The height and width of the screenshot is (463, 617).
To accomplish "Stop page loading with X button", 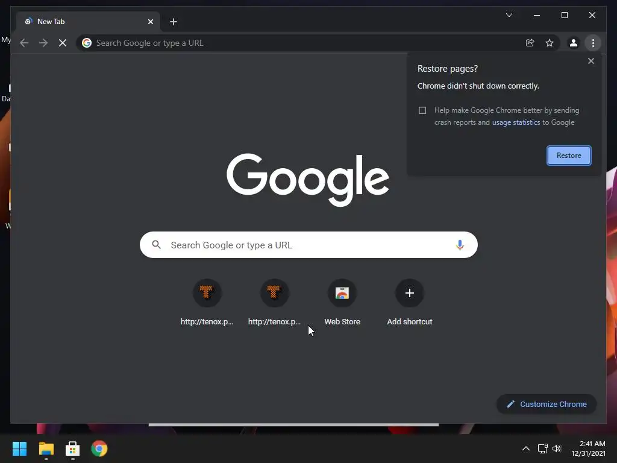I will (x=63, y=43).
